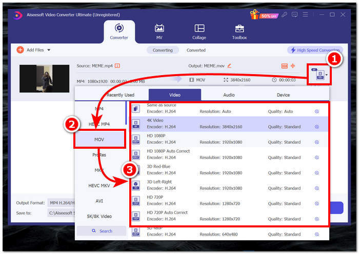Click the blue convert button
The image size is (359, 254).
(x=336, y=207)
